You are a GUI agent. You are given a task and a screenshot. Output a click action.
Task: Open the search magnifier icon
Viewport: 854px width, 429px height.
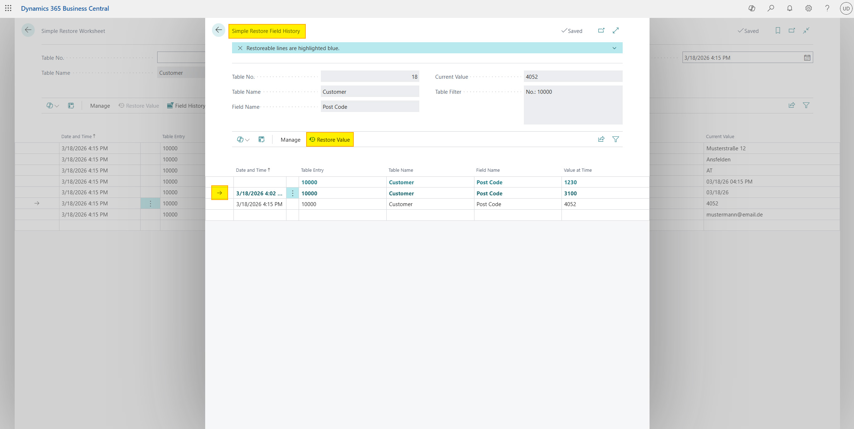[x=771, y=8]
